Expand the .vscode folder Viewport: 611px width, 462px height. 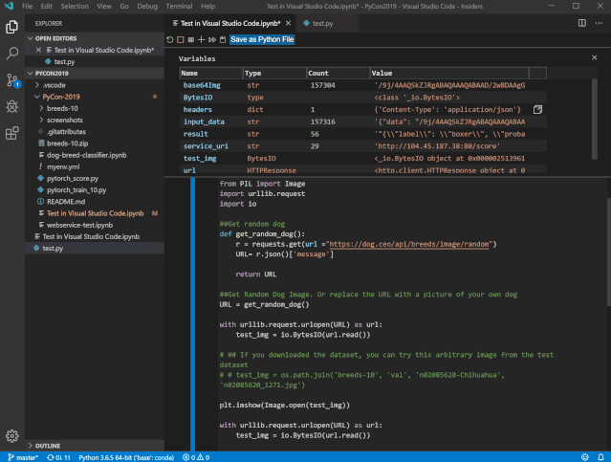coord(55,84)
